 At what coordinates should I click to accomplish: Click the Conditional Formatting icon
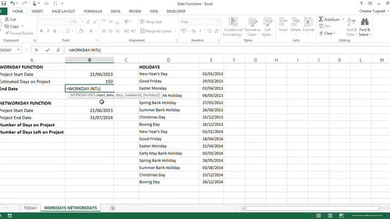[233, 22]
